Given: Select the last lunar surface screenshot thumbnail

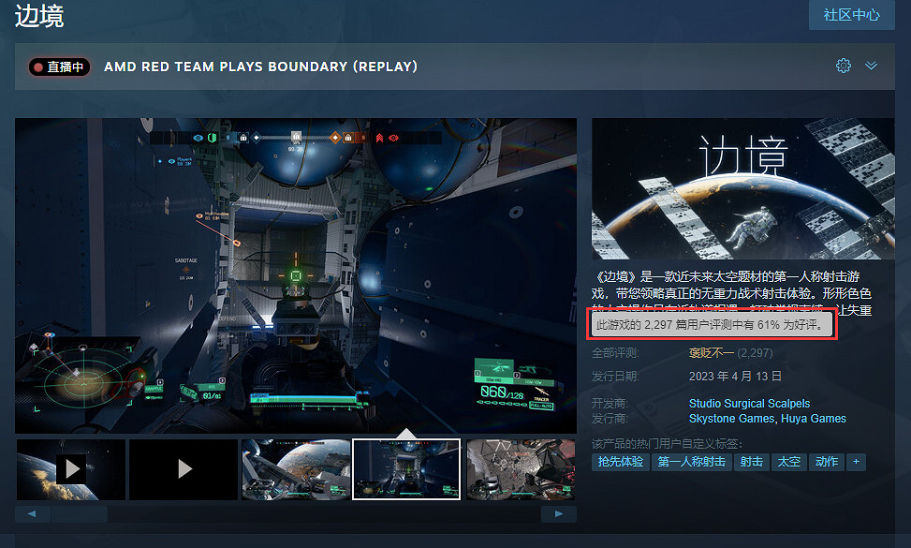Looking at the screenshot, I should 521,468.
